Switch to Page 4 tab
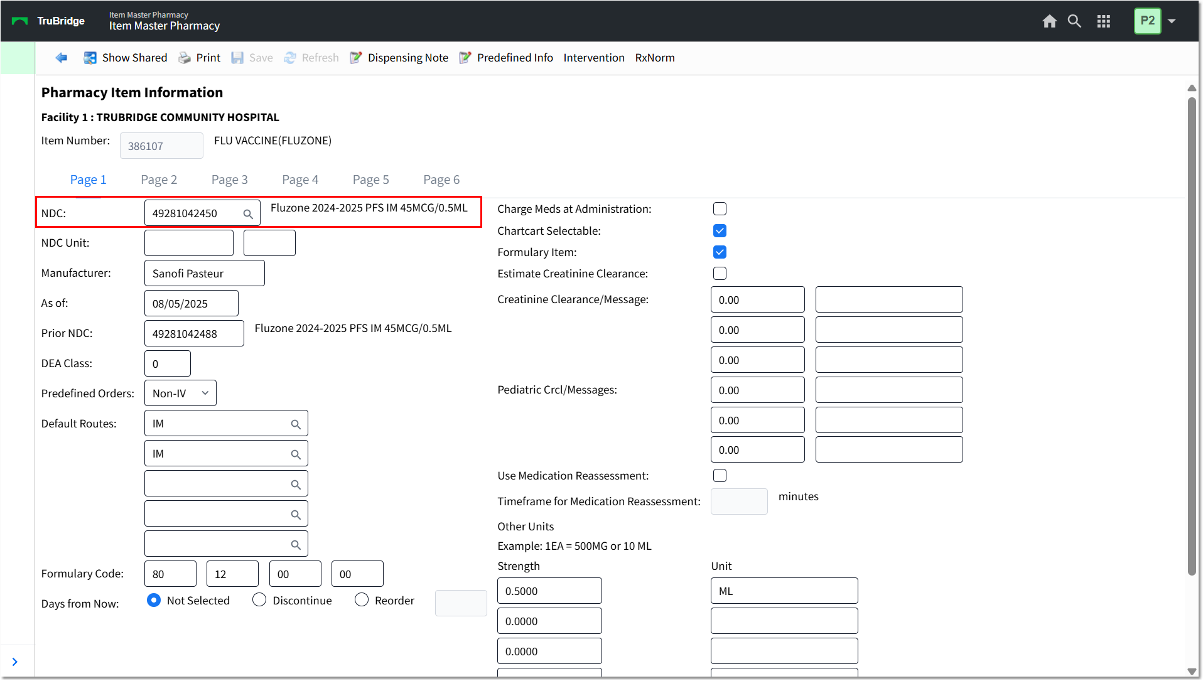The image size is (1203, 681). pyautogui.click(x=300, y=180)
